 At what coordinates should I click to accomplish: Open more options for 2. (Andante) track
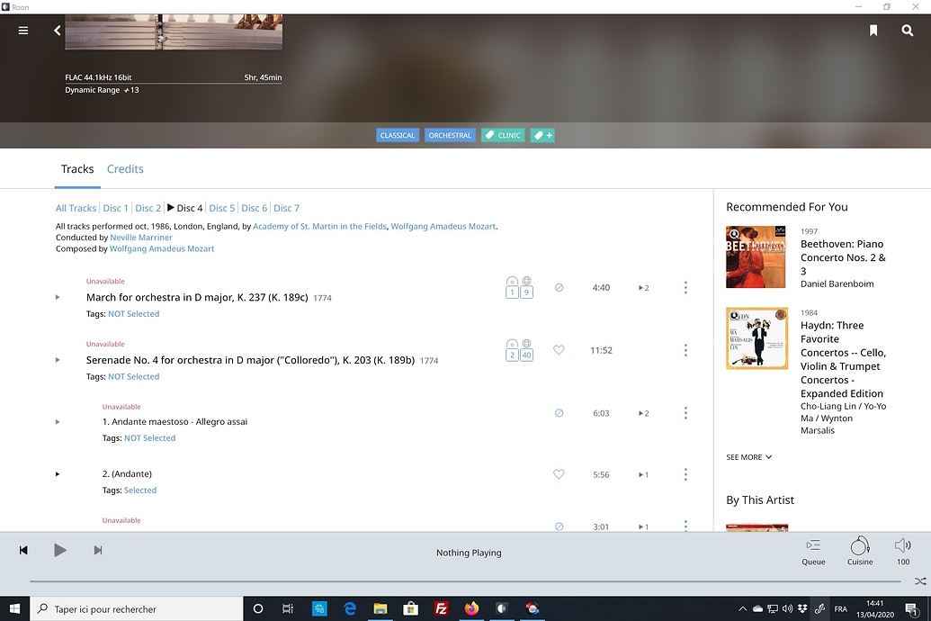[x=685, y=474]
